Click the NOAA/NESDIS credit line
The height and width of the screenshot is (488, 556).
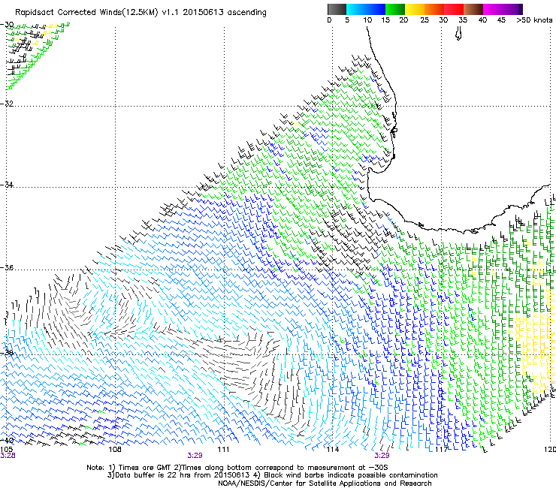325,483
